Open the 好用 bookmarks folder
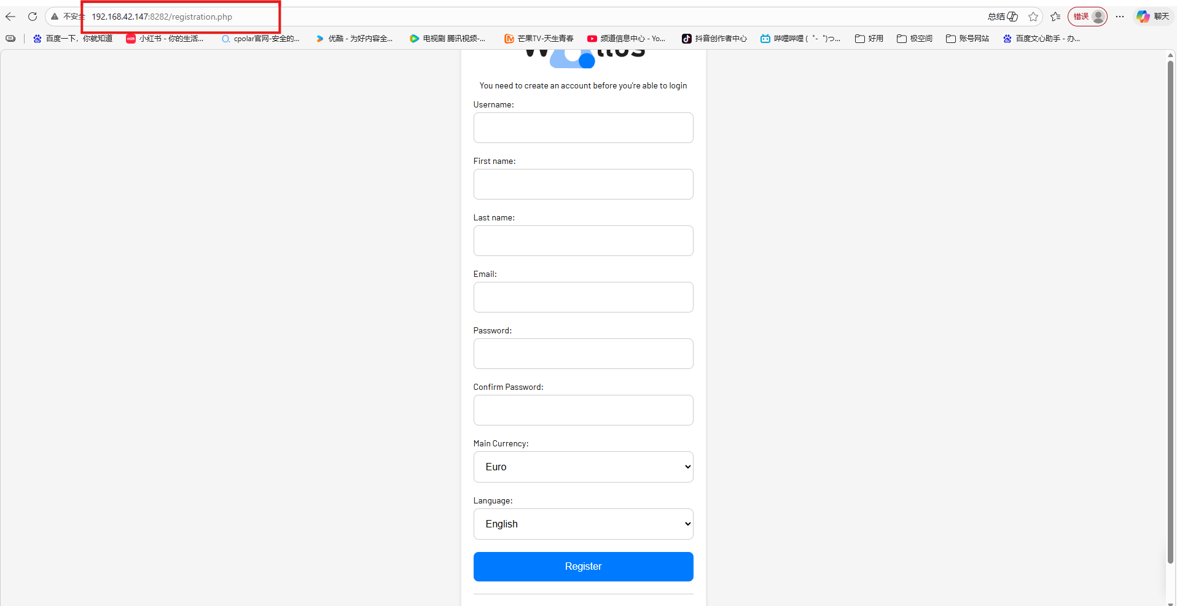 pyautogui.click(x=869, y=39)
